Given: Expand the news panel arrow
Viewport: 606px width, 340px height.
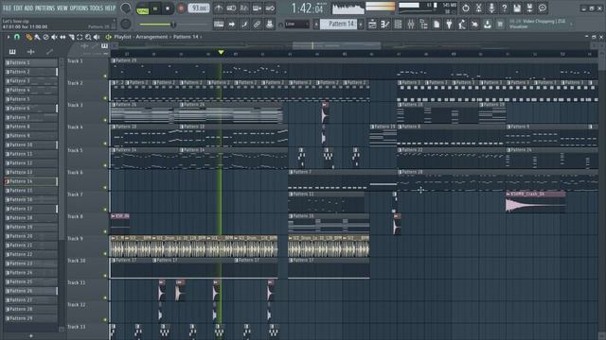Looking at the screenshot, I should (572, 25).
